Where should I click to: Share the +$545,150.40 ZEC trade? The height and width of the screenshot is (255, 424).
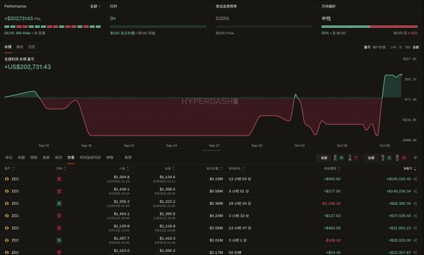(x=415, y=179)
